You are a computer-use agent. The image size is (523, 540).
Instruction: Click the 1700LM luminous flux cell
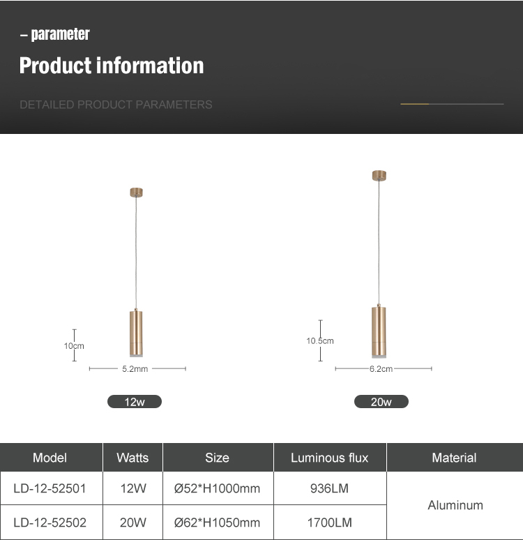coord(329,523)
